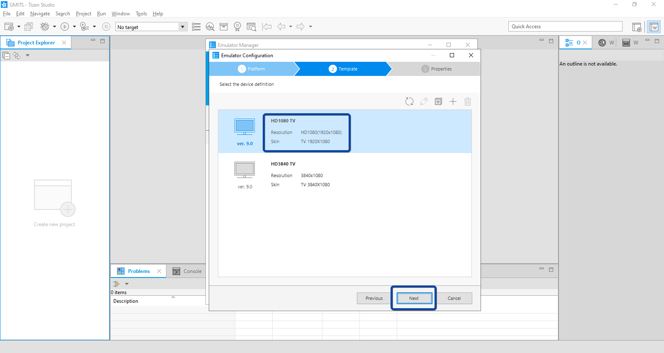664x353 pixels.
Task: Click the Stop icon in toolbar
Action: 106,27
